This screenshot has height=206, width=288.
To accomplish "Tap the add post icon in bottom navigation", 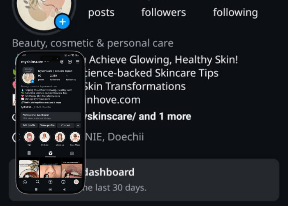I will coord(50,182).
